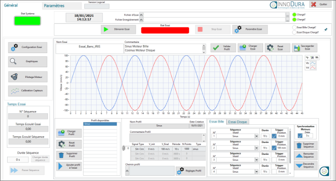Select the graph cursor crosshair tool
Image resolution: width=336 pixels, height=181 pixels.
307,58
